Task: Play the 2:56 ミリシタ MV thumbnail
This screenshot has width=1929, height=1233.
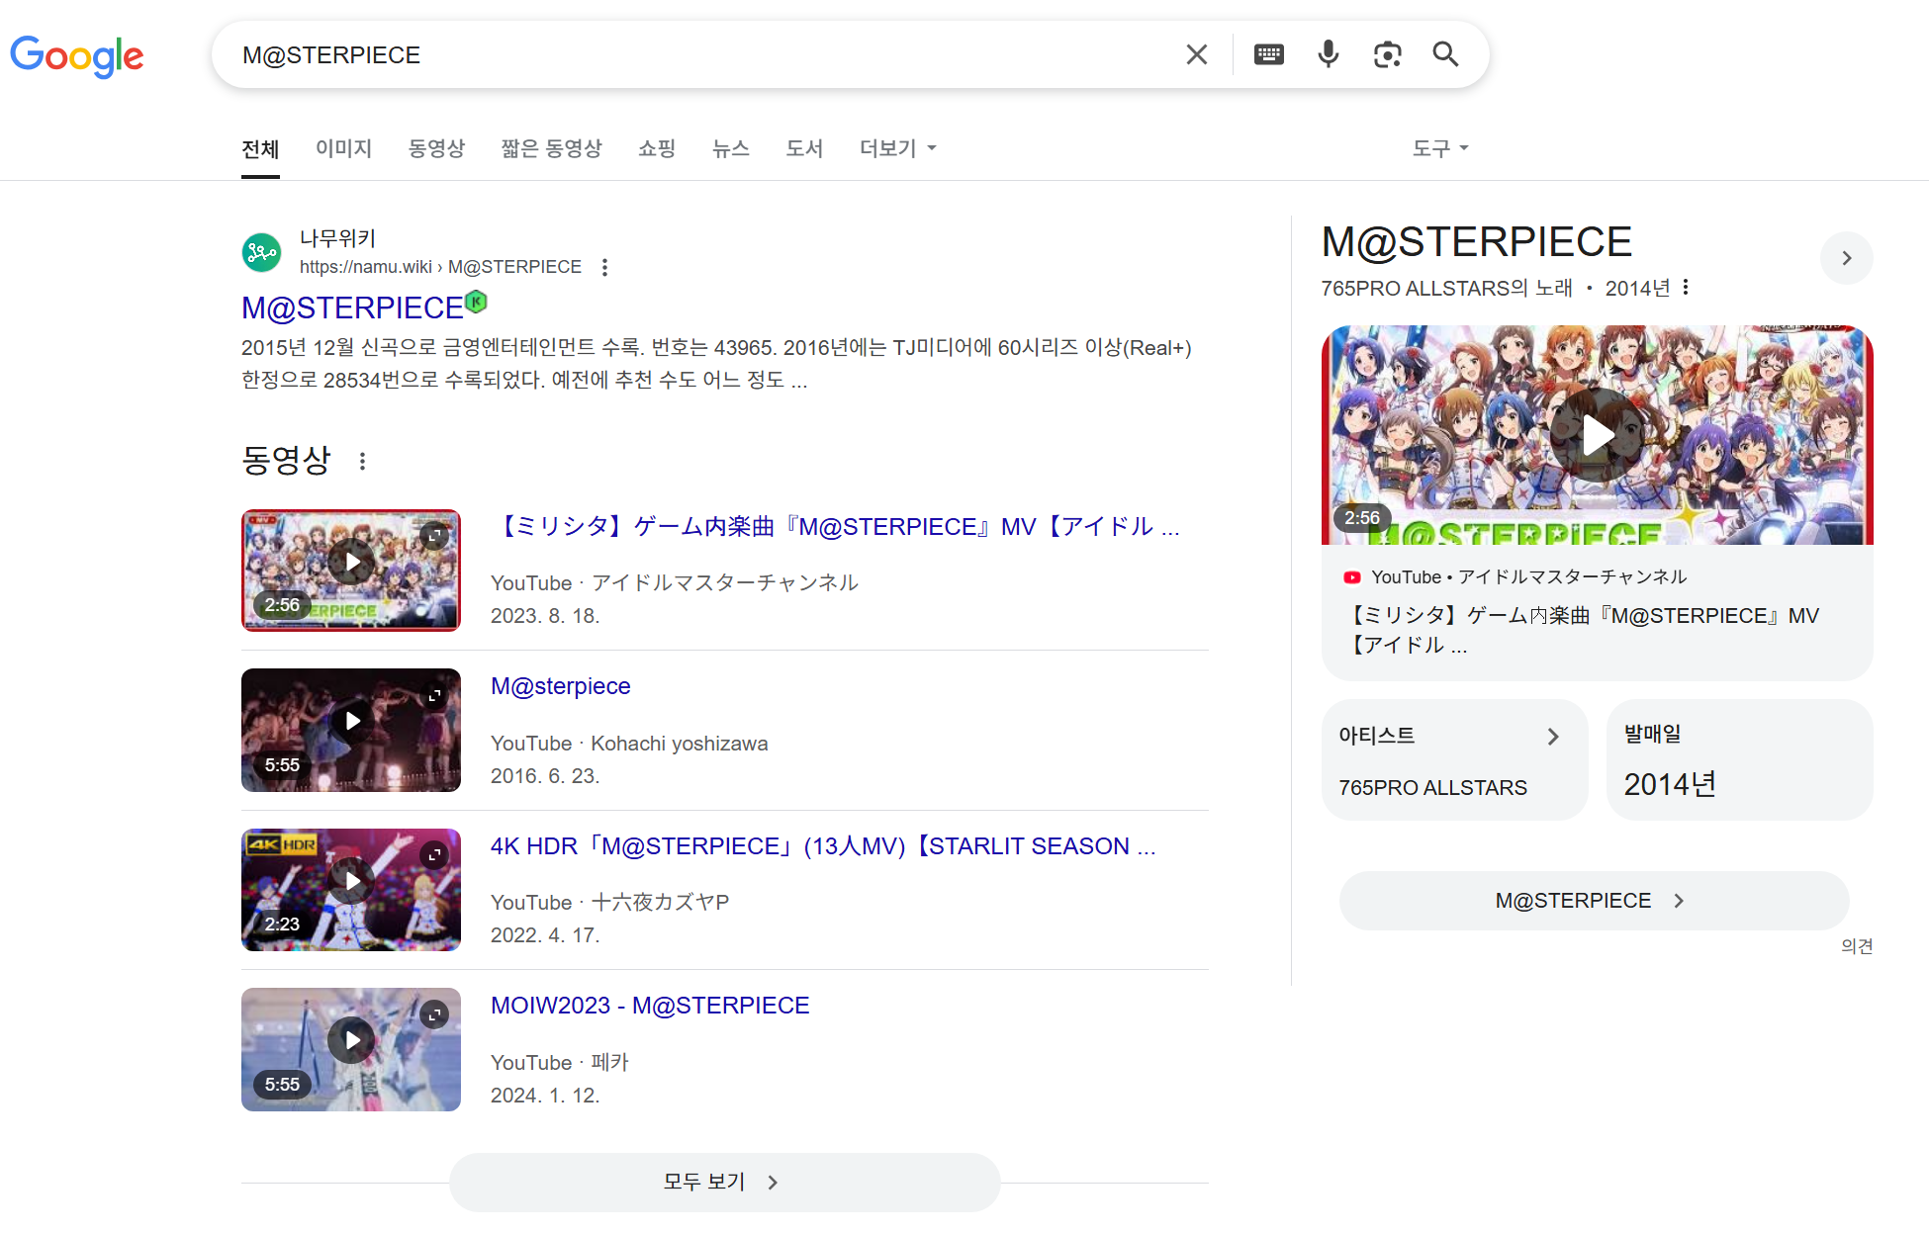Action: [351, 571]
